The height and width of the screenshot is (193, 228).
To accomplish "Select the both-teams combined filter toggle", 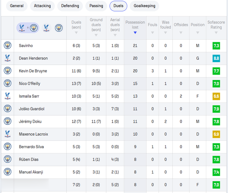I will 28,28.
